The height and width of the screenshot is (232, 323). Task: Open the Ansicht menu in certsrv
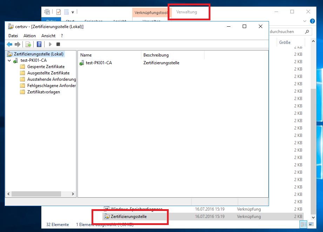tap(48, 36)
